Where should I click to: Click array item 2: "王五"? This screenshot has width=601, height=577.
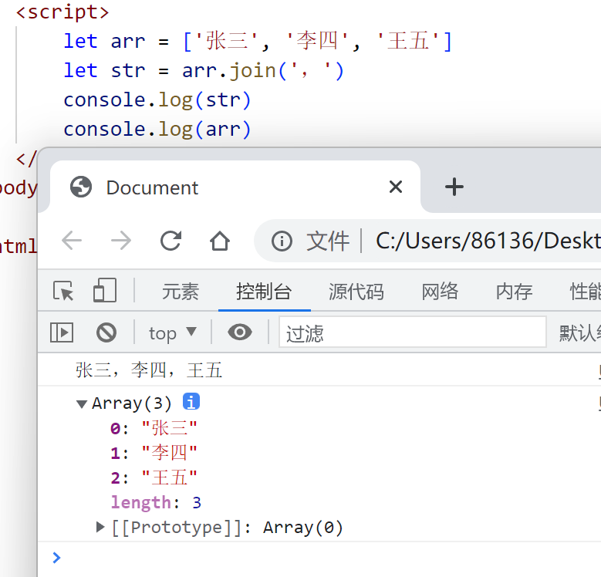pos(154,477)
